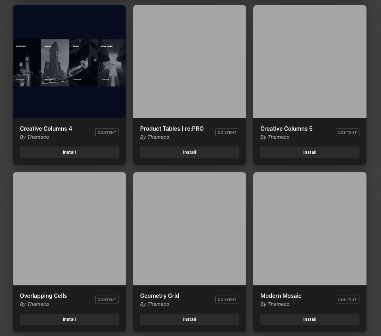Screen dimensions: 381x336
Task: Click the CONTENT tag beside Product Tables
Action: (x=227, y=132)
